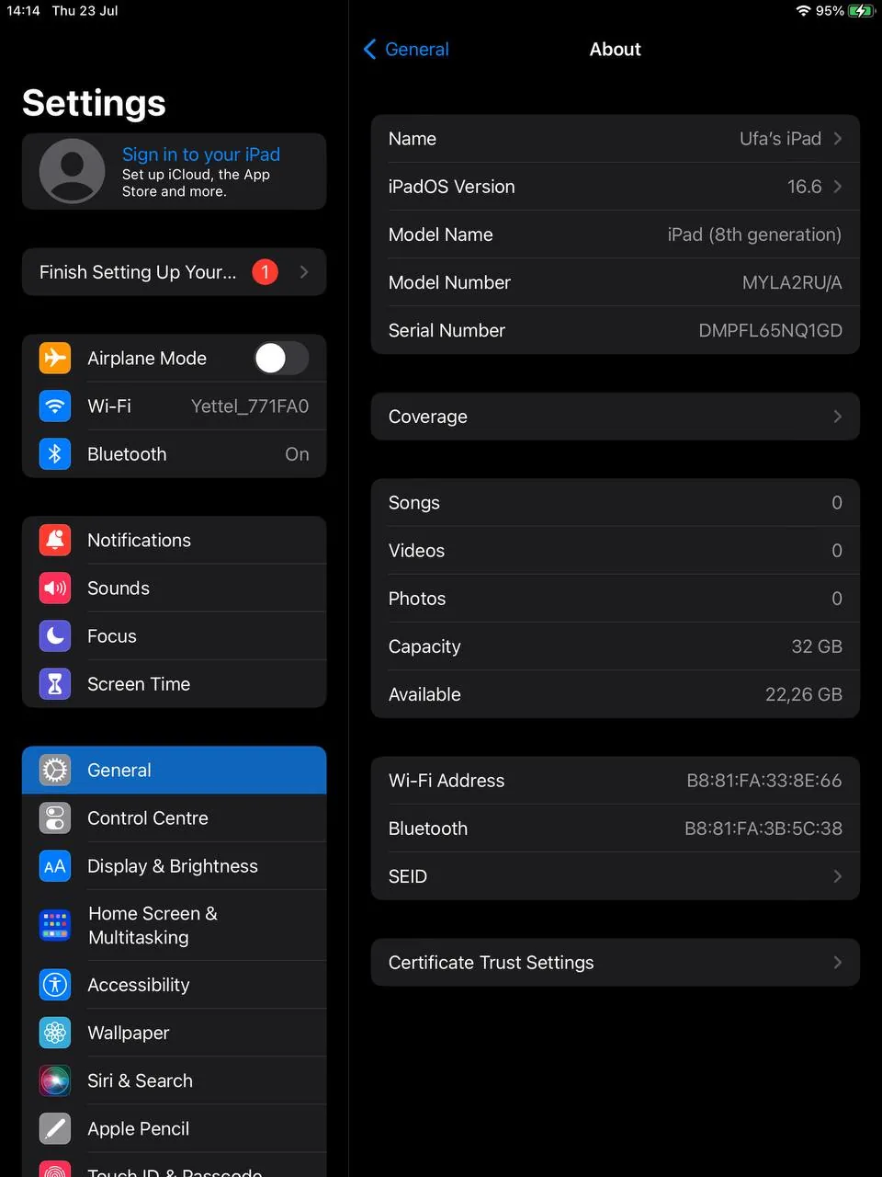Open Finish Setting Up chevron

[304, 272]
